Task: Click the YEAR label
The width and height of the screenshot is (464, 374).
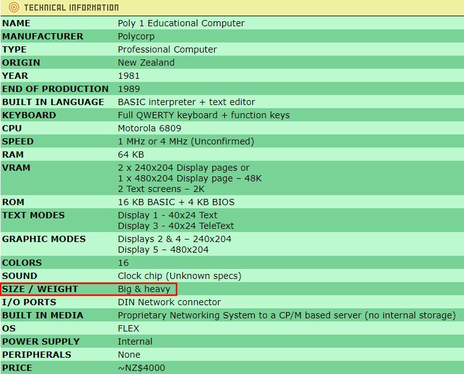Action: (15, 76)
